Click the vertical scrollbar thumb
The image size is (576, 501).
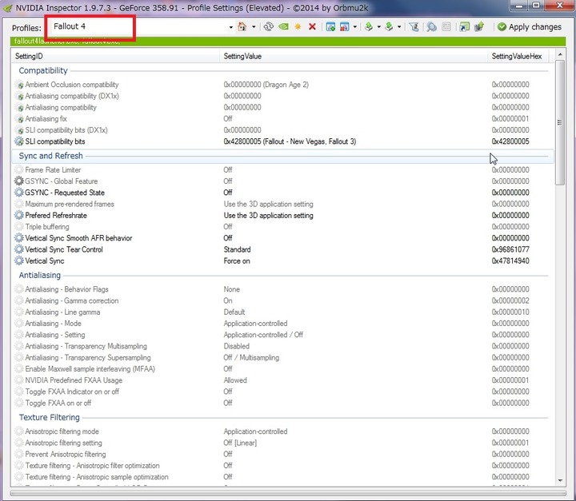(x=560, y=122)
